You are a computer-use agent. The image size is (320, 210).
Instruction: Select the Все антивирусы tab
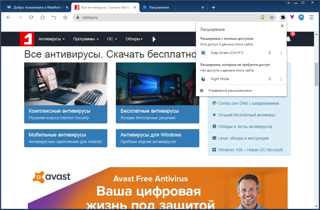coord(105,8)
